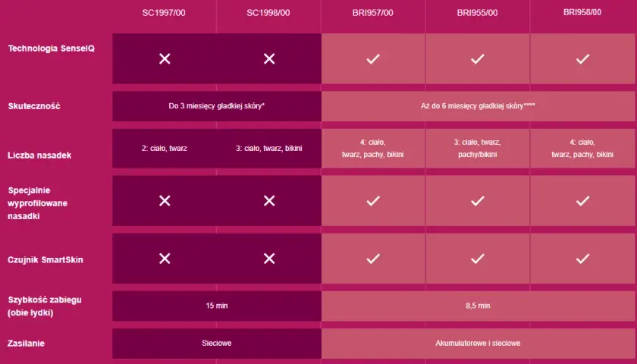637x364 pixels.
Task: Click the 'Do 3 miesięcy gładkiej skóry' cell
Action: click(217, 106)
